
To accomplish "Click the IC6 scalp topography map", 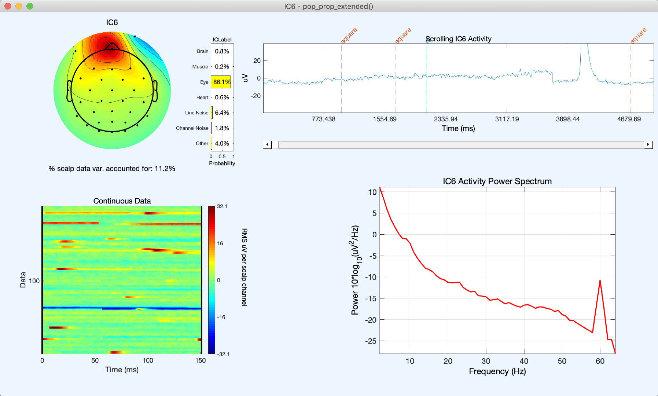I will point(112,90).
